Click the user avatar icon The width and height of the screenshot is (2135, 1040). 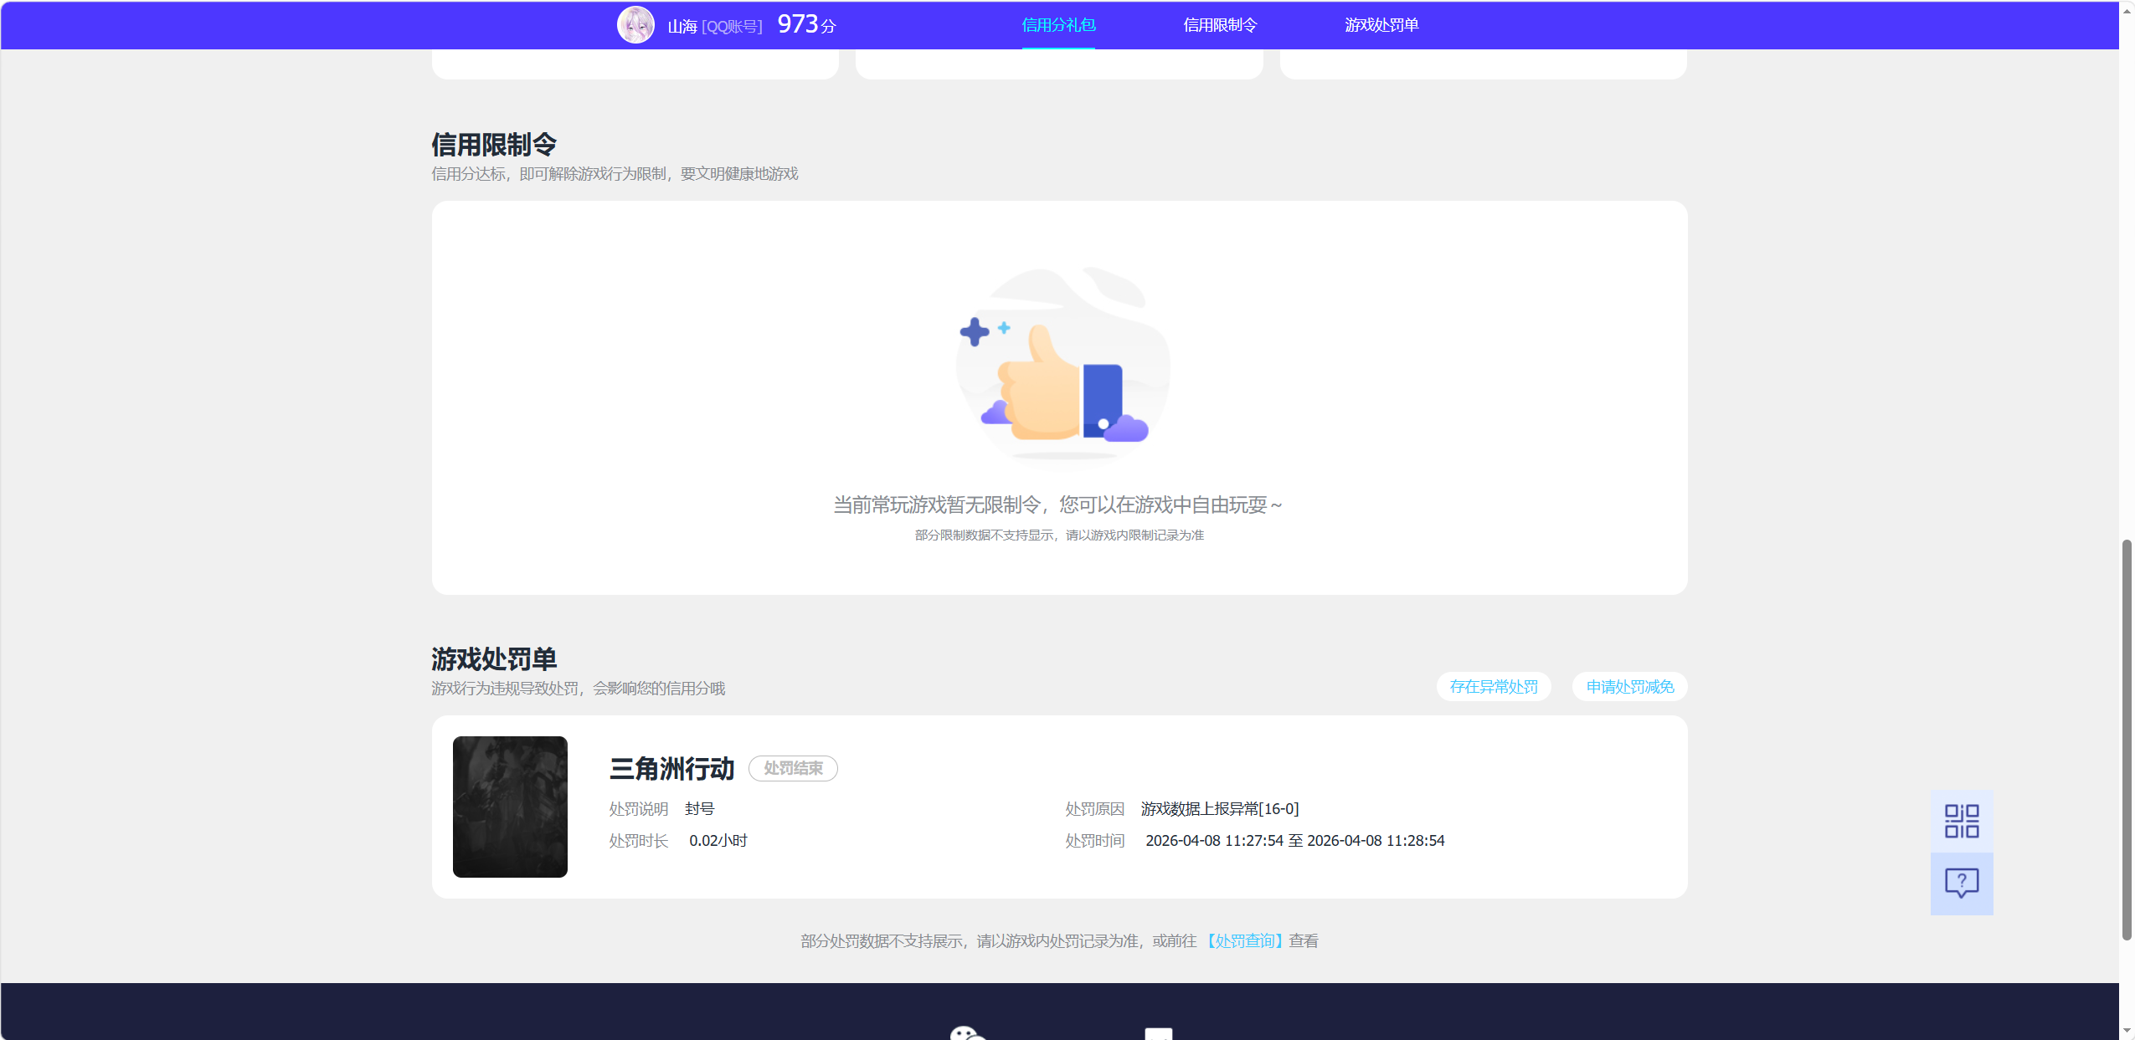635,25
